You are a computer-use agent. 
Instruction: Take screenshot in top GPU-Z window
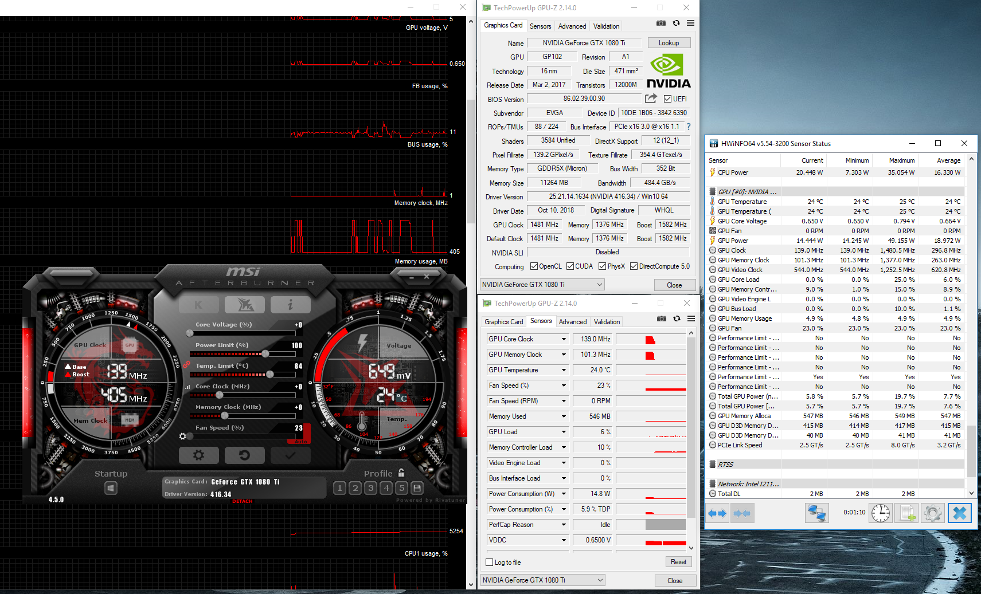point(661,23)
